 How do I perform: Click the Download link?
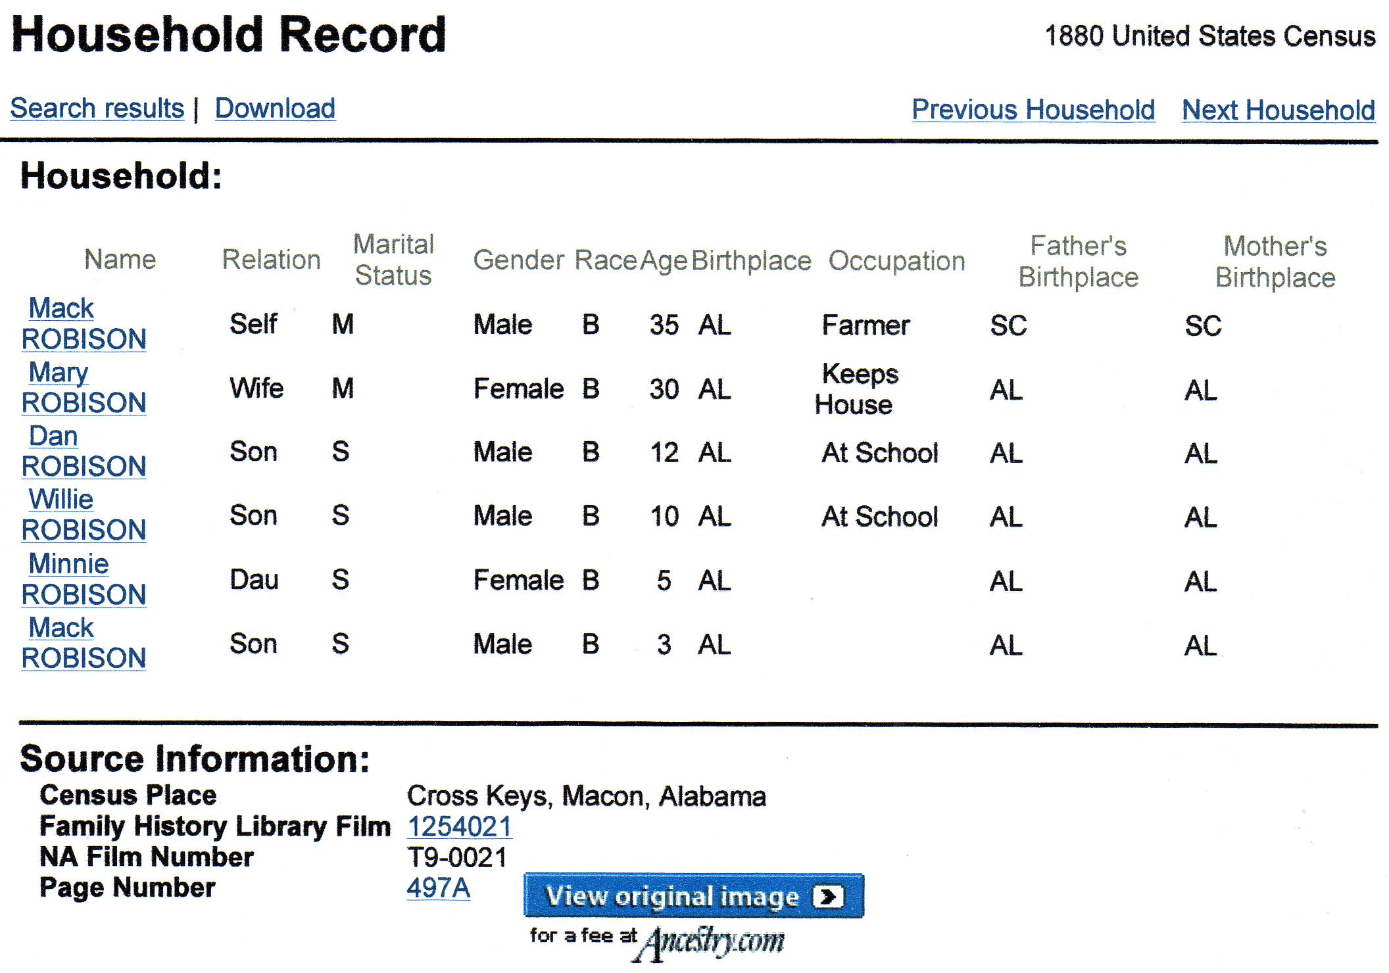point(275,108)
